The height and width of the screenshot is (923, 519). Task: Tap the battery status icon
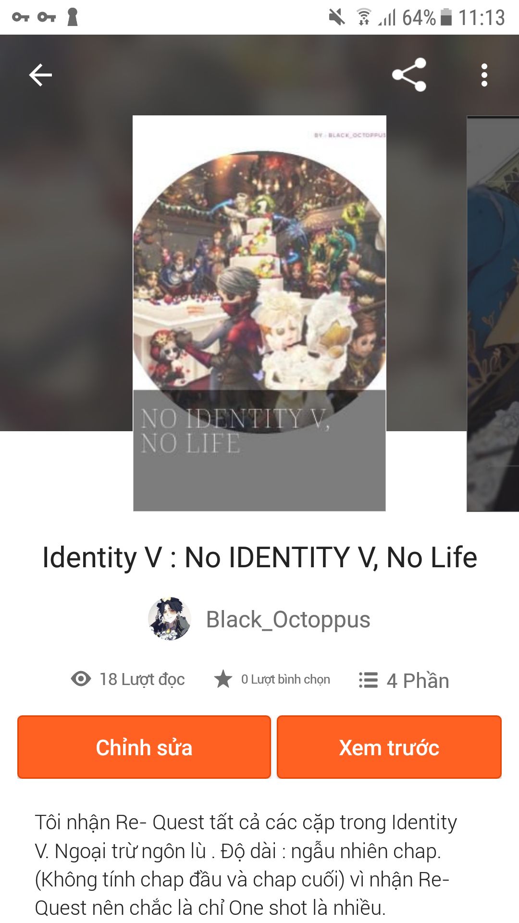coord(446,17)
